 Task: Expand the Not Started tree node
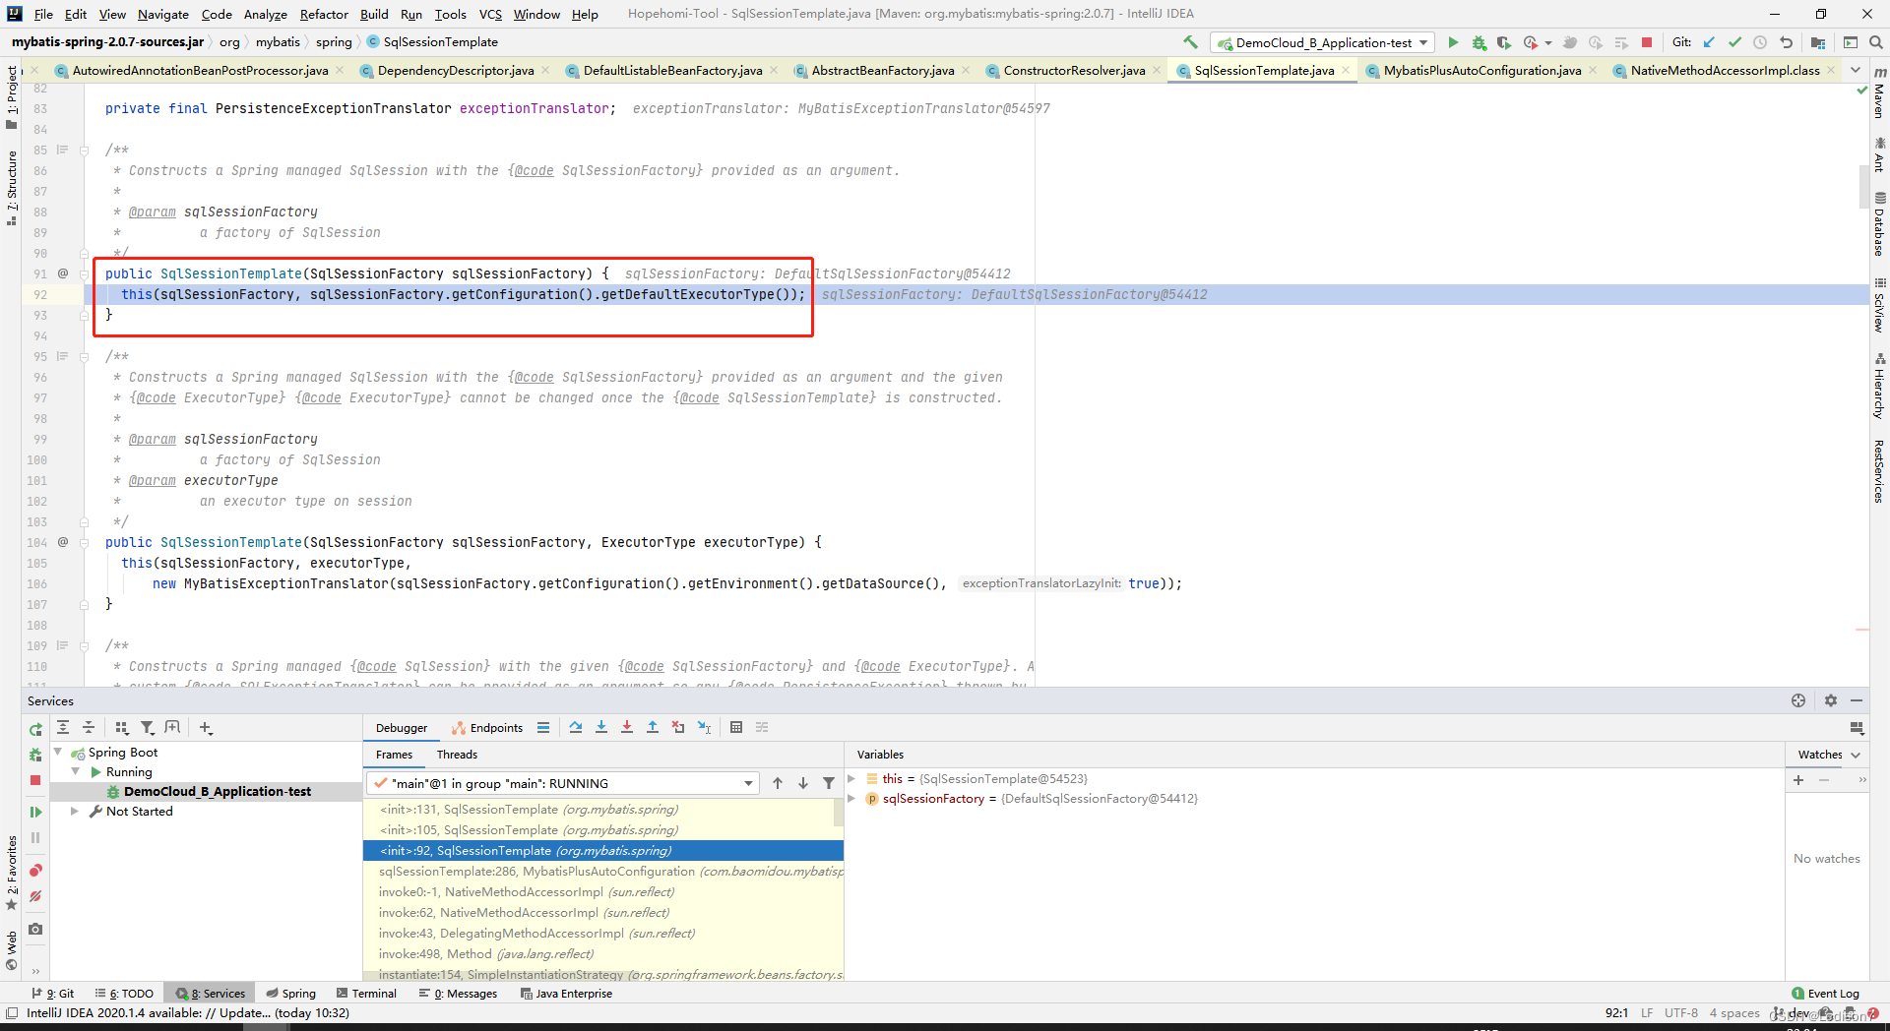click(x=75, y=811)
